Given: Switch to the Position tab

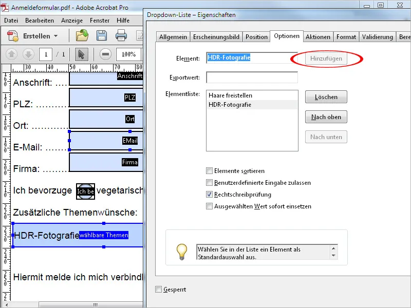Looking at the screenshot, I should pos(256,37).
